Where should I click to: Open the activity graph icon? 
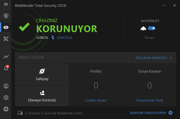6,57
